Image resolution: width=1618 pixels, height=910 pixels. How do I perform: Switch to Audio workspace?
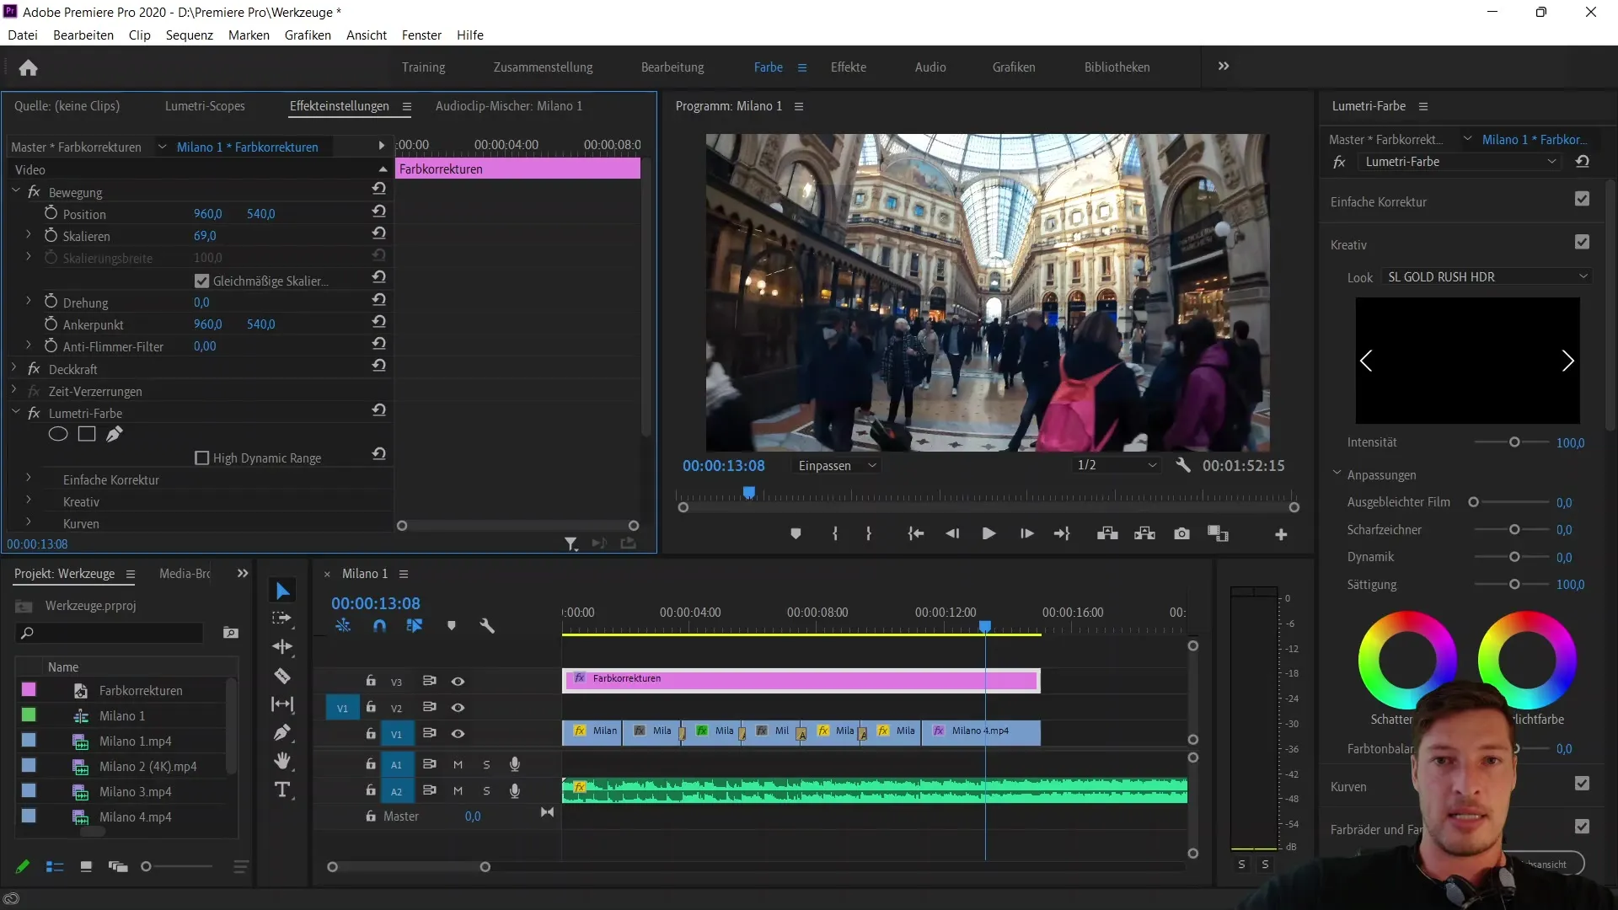click(930, 67)
